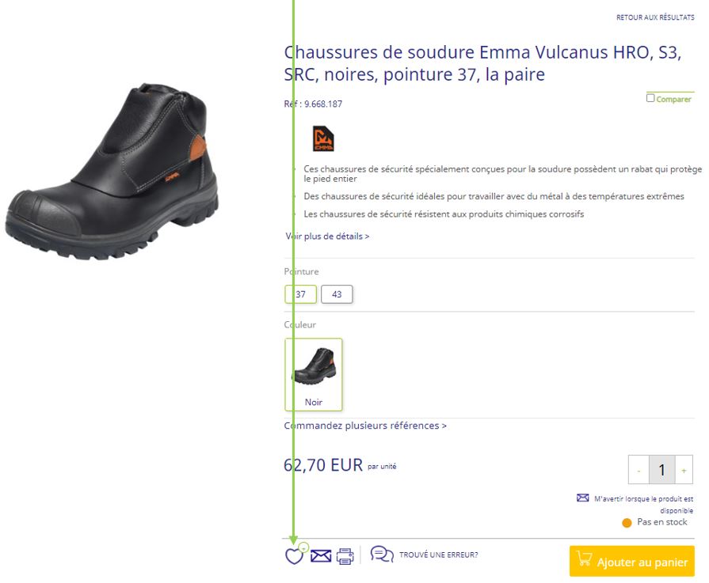The image size is (709, 583).
Task: Choose the Noir color swatch
Action: [x=314, y=374]
